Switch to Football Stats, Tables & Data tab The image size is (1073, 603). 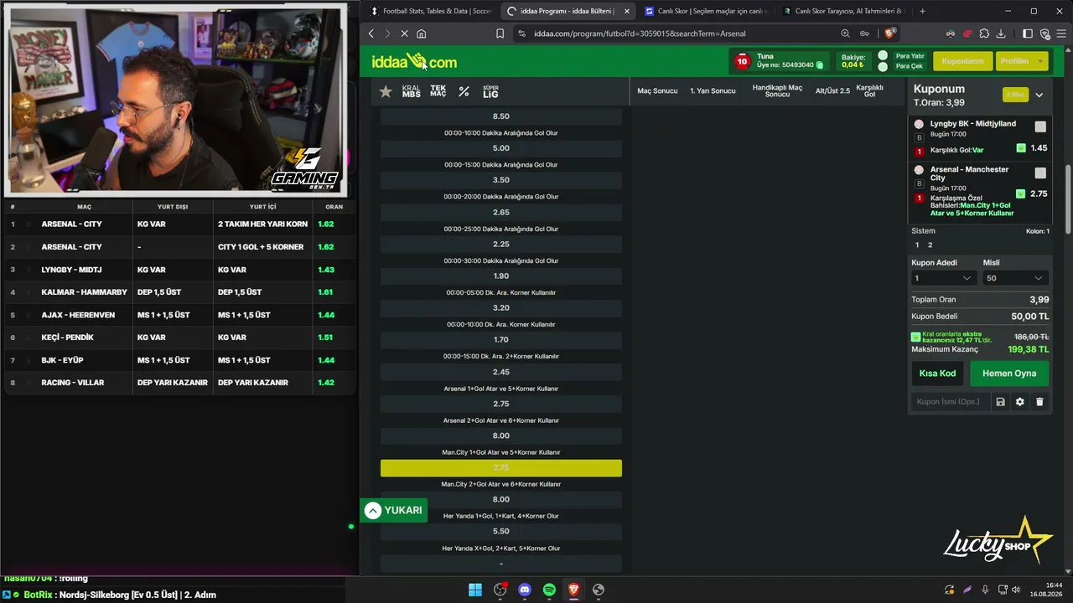tap(431, 11)
